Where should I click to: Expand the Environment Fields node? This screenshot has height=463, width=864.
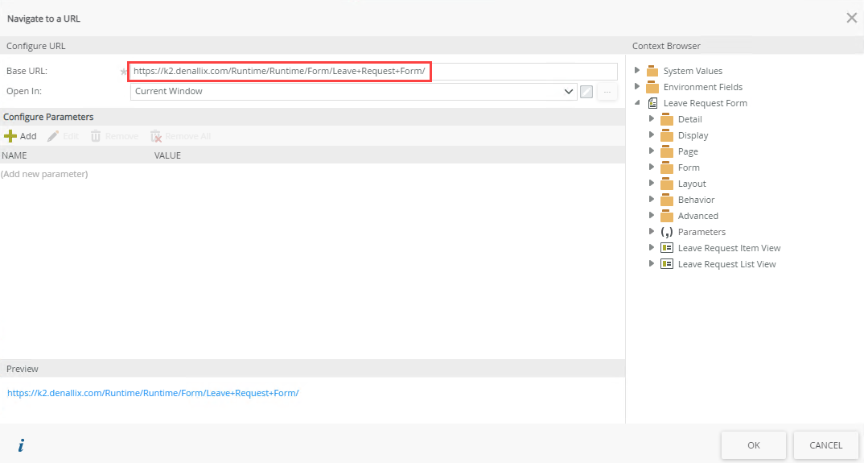[x=637, y=87]
